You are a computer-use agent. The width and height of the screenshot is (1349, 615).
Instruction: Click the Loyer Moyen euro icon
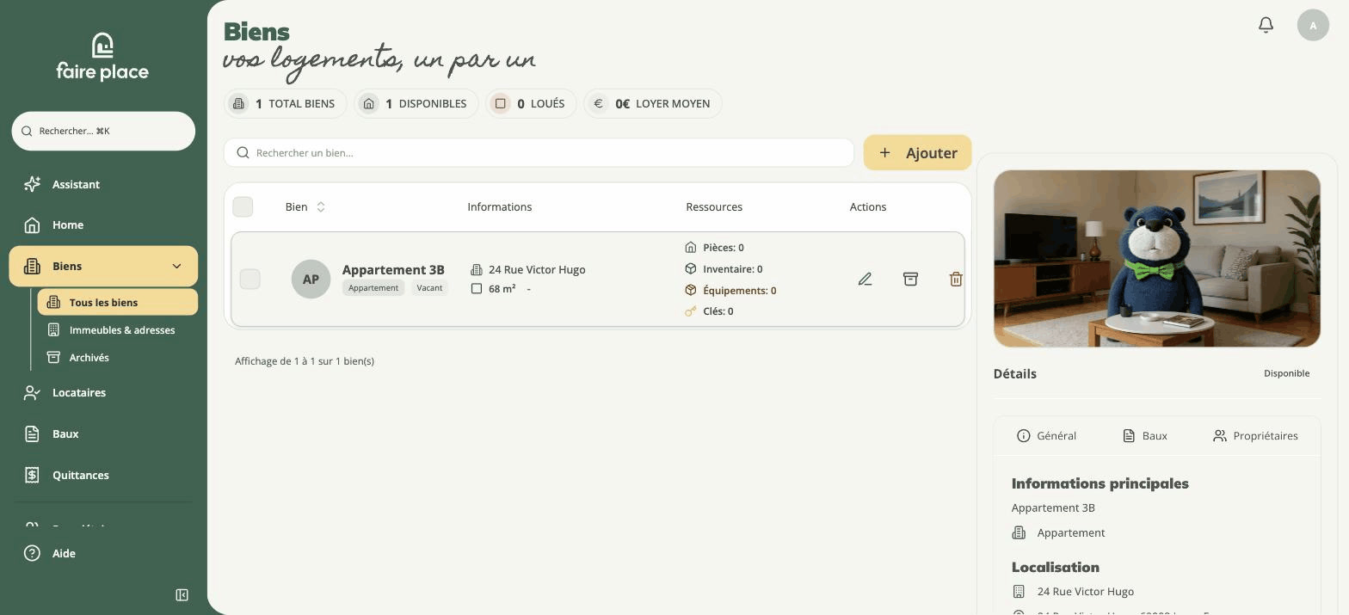click(x=598, y=103)
